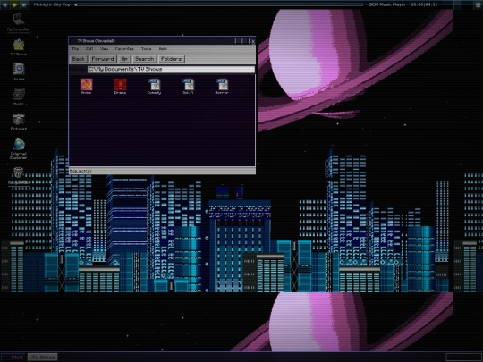Play the Midnight City Pop track
The height and width of the screenshot is (362, 483).
point(14,4)
